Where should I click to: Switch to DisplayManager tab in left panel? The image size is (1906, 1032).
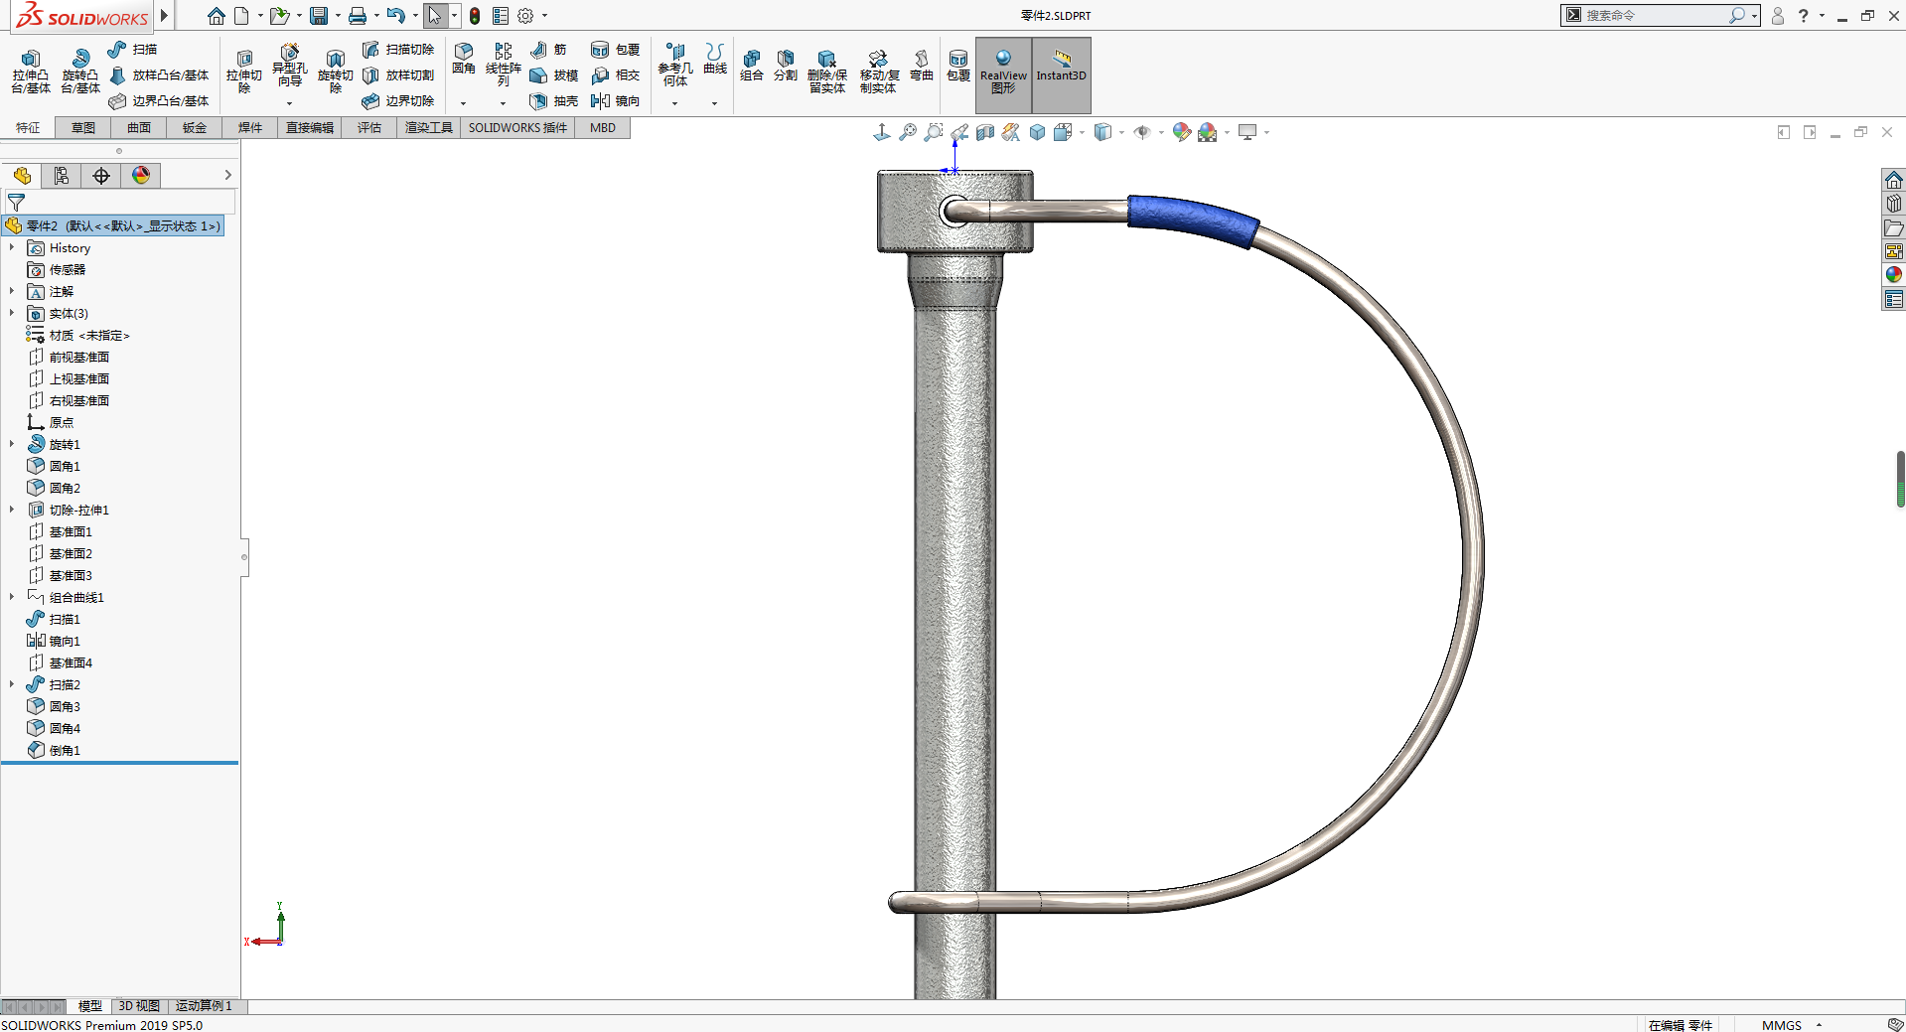coord(141,176)
